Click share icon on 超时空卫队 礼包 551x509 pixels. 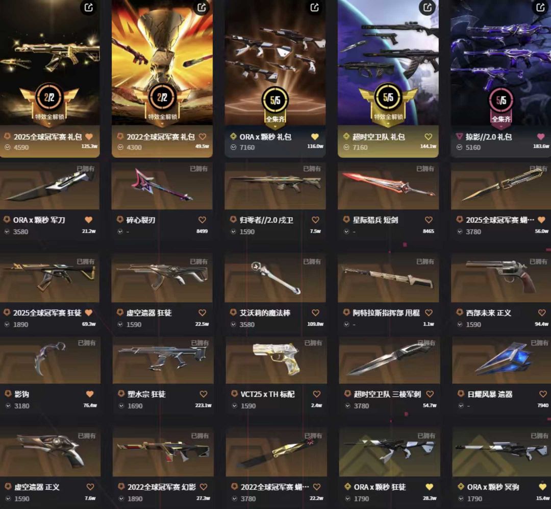pyautogui.click(x=428, y=7)
